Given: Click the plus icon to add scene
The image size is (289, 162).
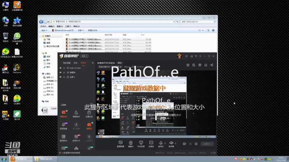Looking at the screenshot, I should coord(93,63).
